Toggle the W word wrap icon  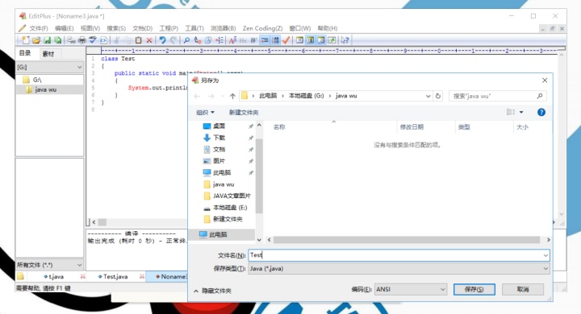[254, 40]
